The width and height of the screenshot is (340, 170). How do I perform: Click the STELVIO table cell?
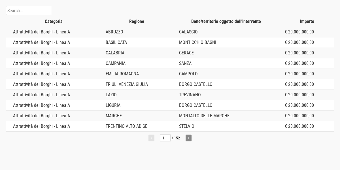(187, 126)
